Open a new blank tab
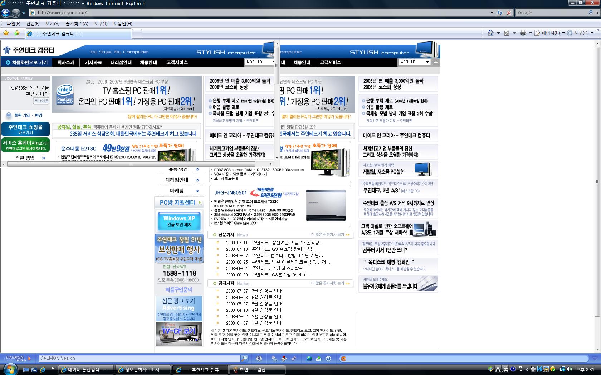The height and width of the screenshot is (375, 601). coord(137,34)
